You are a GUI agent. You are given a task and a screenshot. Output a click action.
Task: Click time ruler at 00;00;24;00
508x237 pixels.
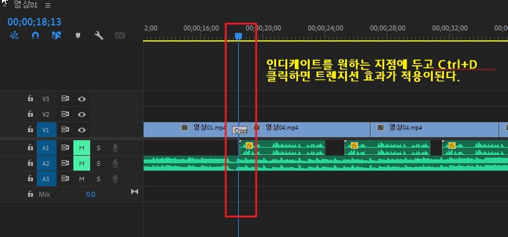(325, 28)
